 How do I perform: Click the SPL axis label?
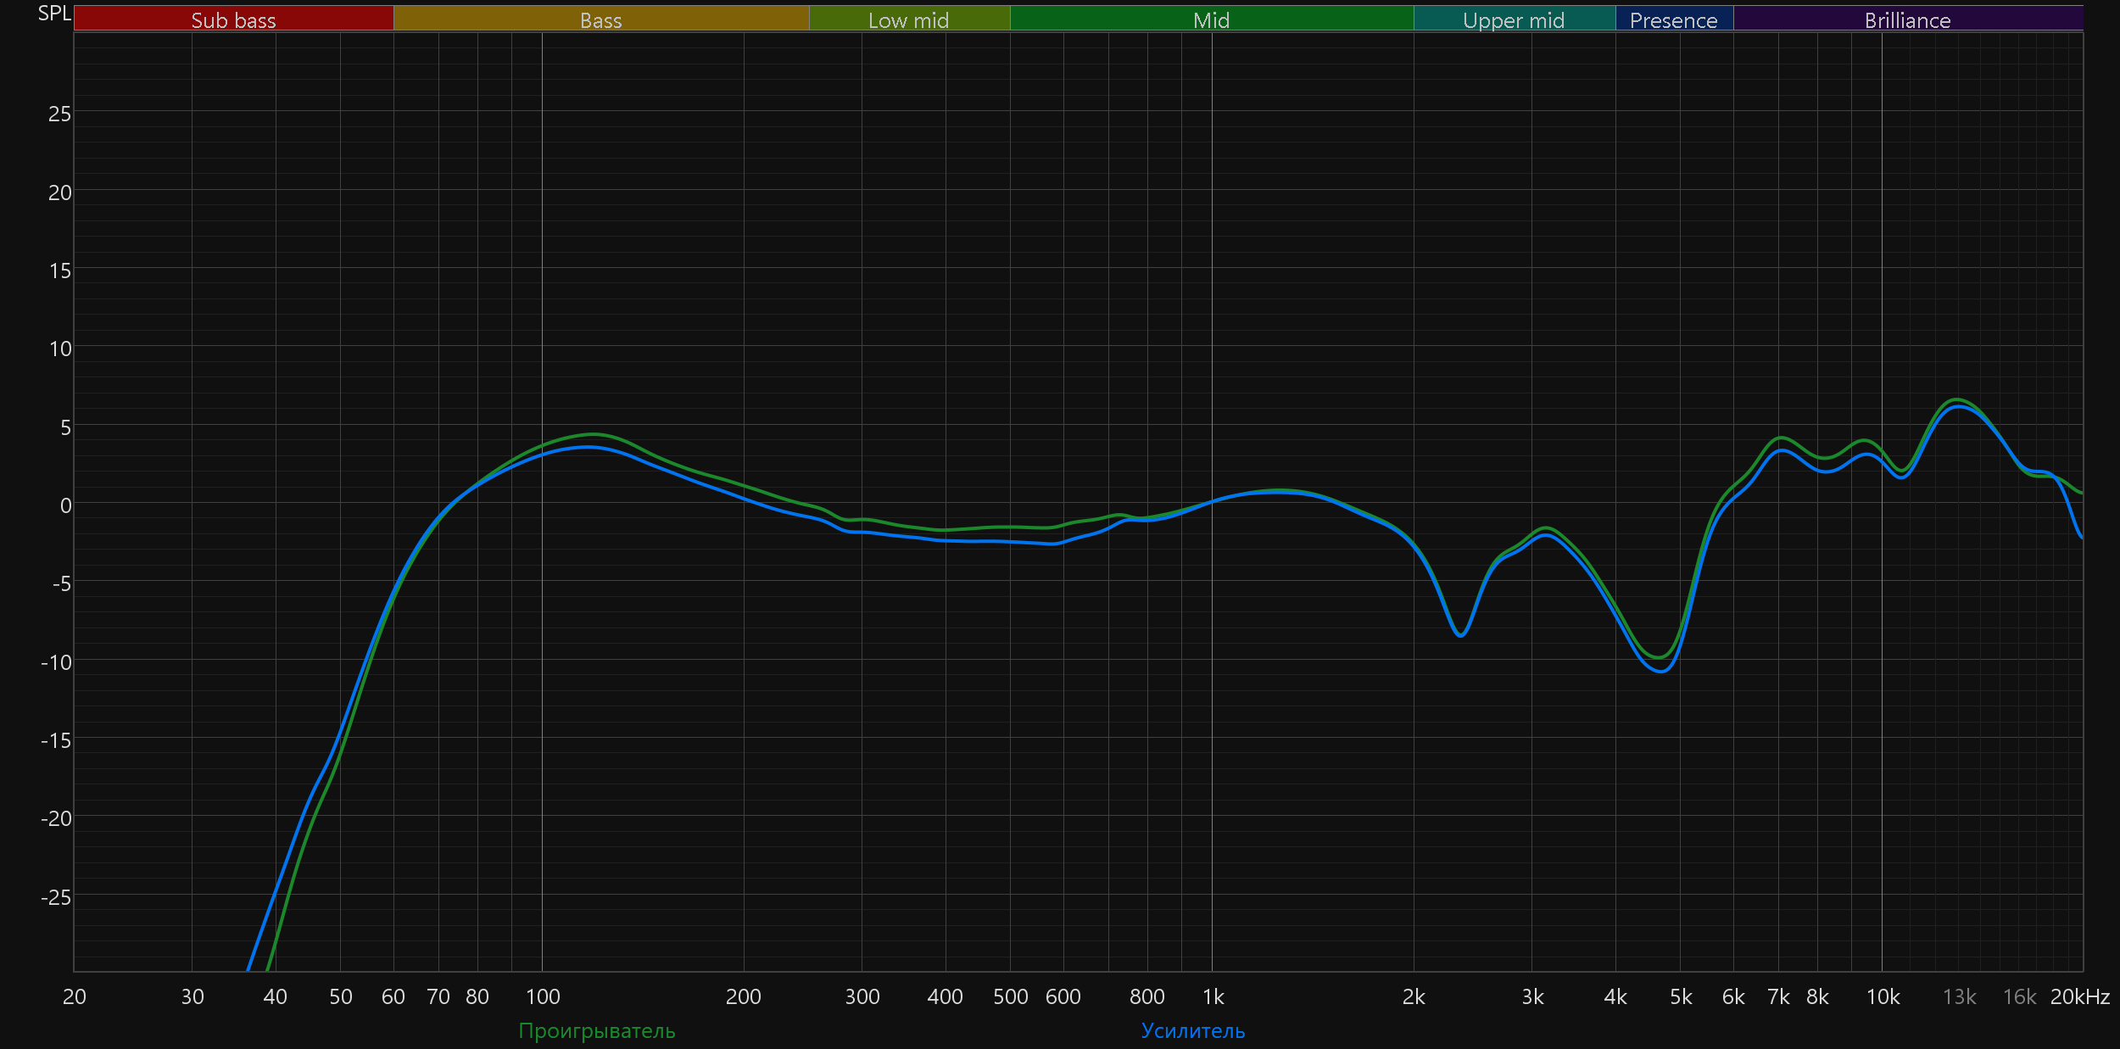(x=54, y=14)
